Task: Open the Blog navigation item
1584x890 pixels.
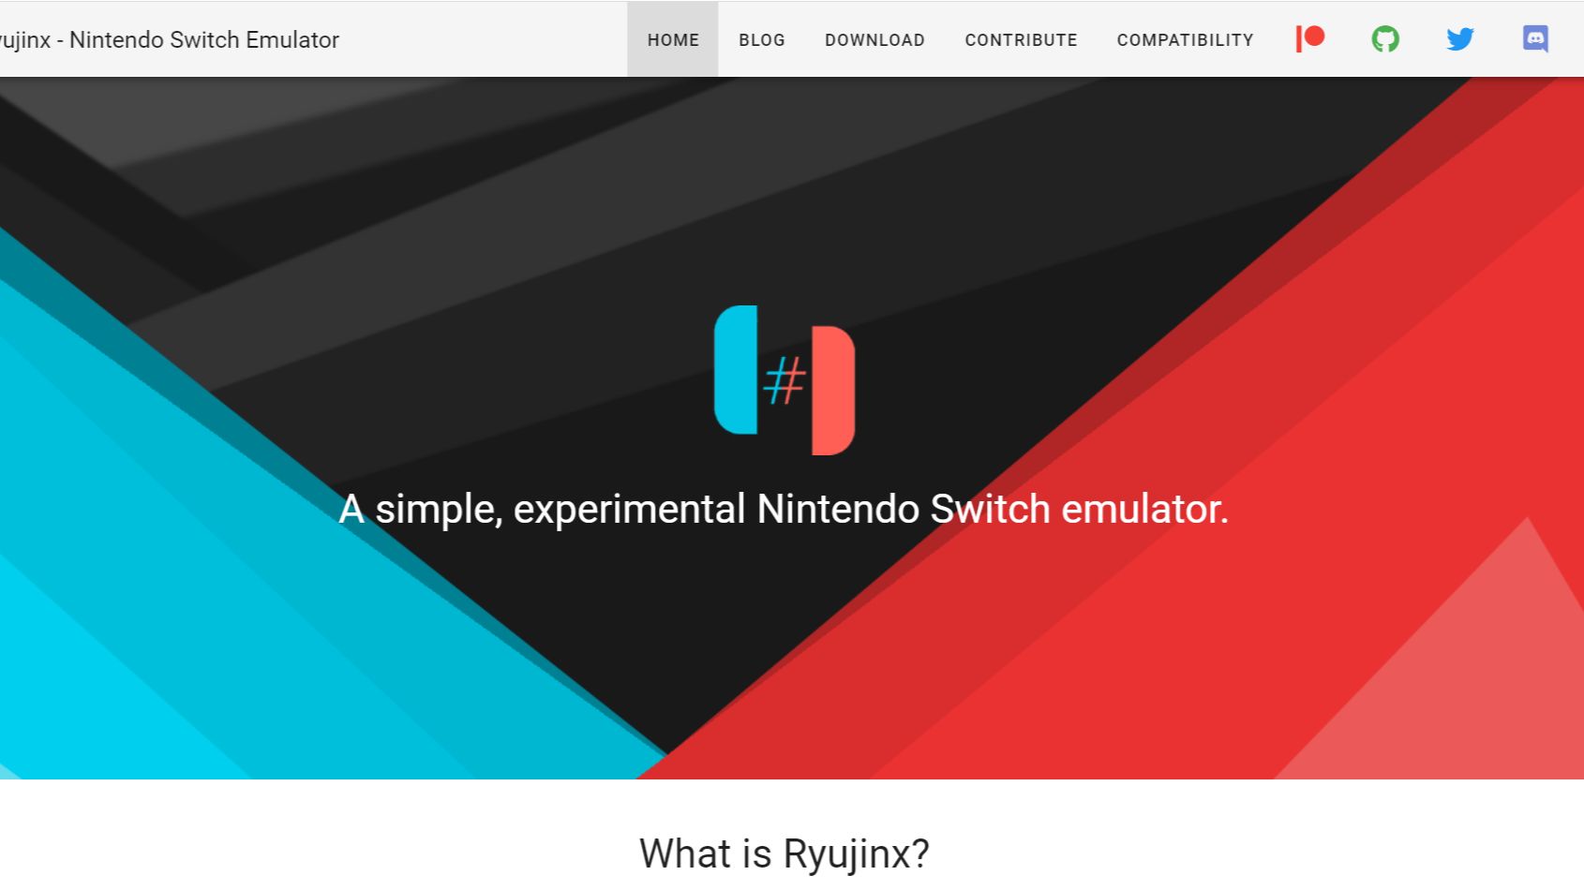Action: [x=762, y=39]
